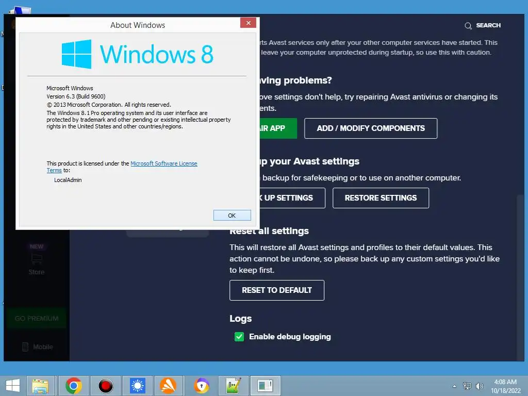The width and height of the screenshot is (528, 396).
Task: Show hidden system tray icons
Action: point(455,386)
